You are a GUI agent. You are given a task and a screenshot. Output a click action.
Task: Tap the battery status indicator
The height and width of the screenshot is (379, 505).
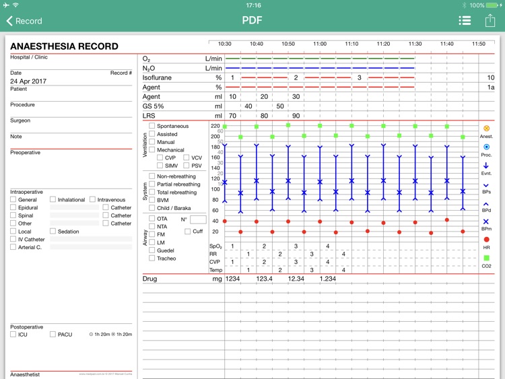(492, 5)
